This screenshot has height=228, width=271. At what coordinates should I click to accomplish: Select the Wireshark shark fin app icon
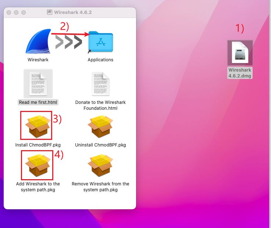[x=38, y=40]
